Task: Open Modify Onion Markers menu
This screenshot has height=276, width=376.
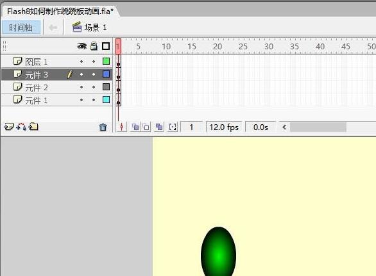Action: (173, 127)
